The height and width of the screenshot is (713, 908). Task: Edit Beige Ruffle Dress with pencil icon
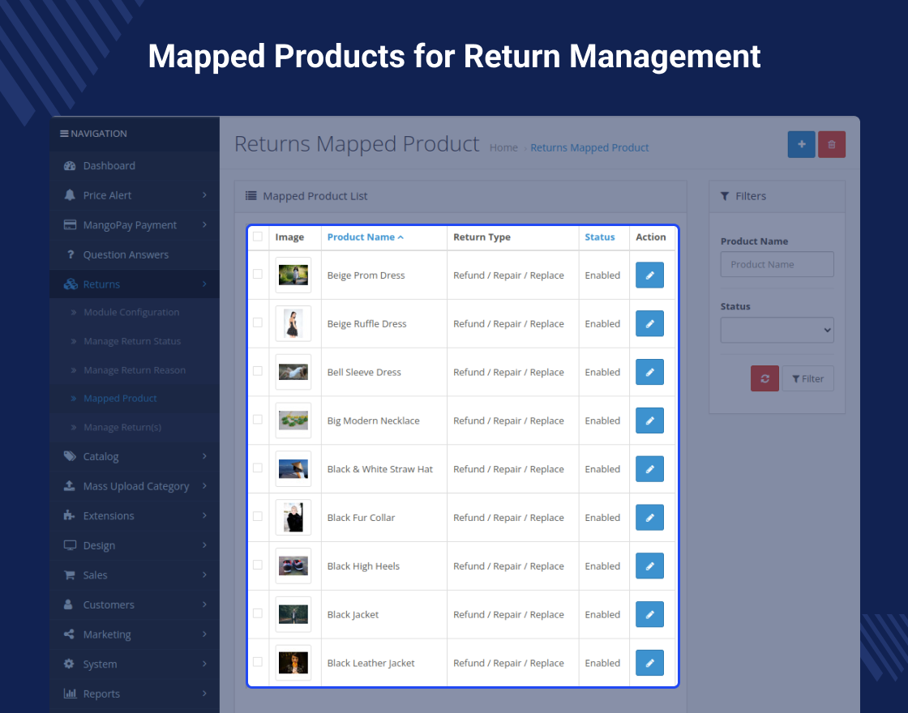pos(649,323)
